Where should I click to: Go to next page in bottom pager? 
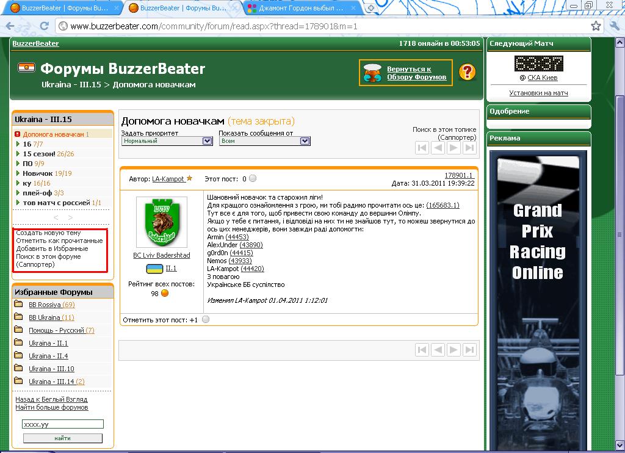click(453, 350)
